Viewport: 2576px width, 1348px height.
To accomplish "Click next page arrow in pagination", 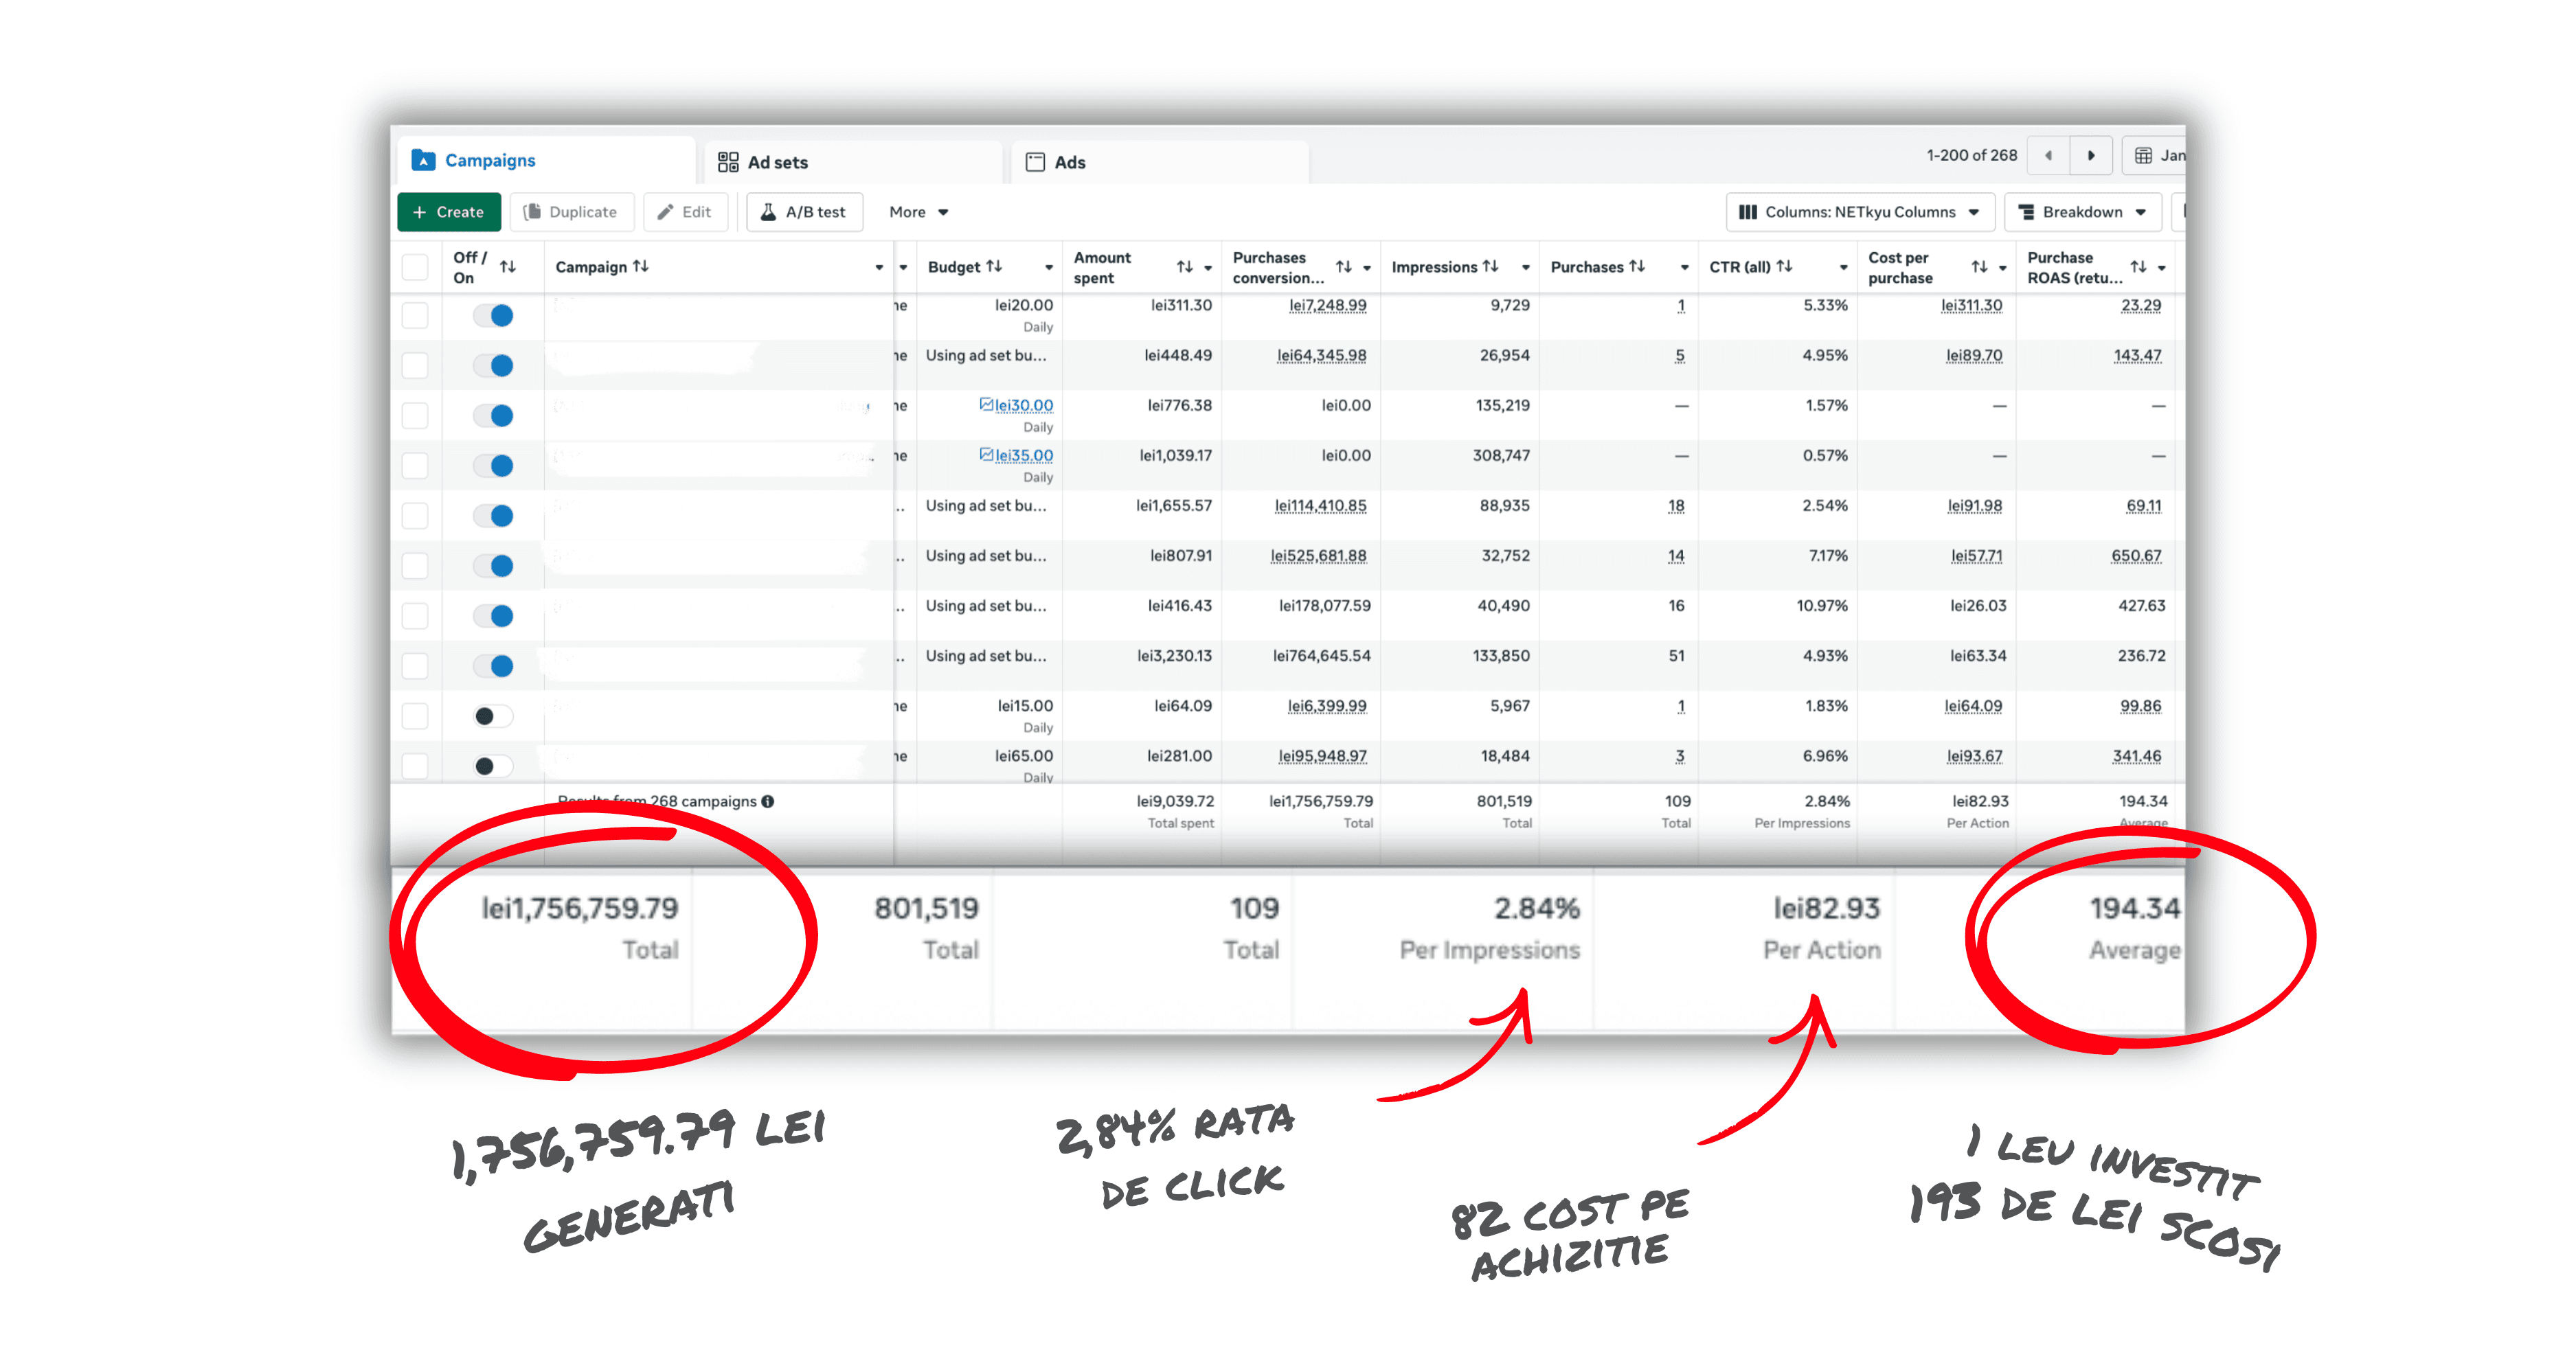I will pos(2090,156).
